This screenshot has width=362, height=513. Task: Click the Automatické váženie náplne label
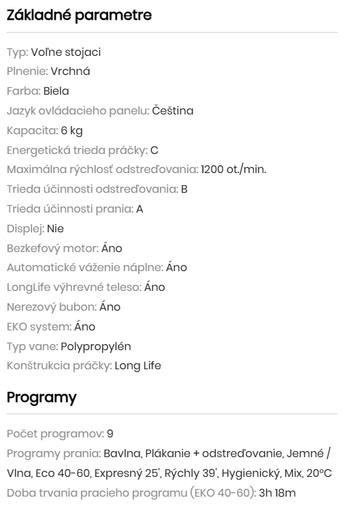[85, 268]
